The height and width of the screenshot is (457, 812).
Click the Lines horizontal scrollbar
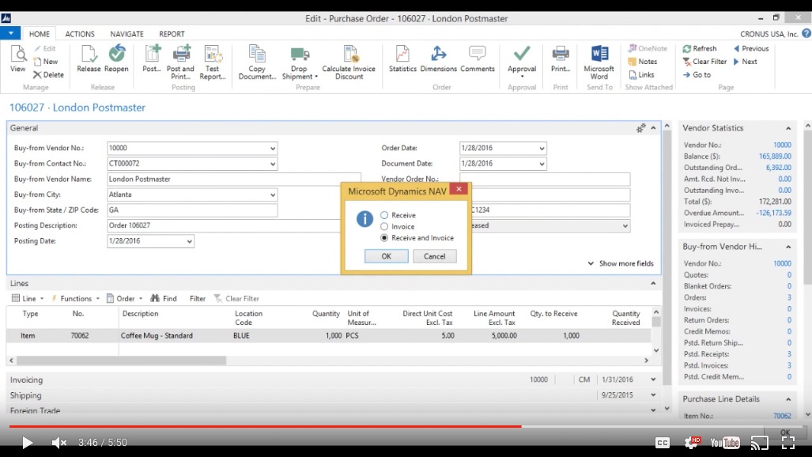coord(121,360)
